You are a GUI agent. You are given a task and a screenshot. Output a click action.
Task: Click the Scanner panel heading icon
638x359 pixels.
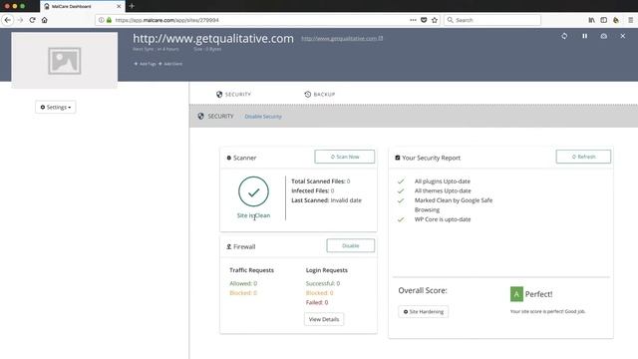coord(228,158)
